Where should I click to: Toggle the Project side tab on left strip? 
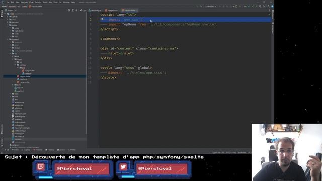[2, 13]
